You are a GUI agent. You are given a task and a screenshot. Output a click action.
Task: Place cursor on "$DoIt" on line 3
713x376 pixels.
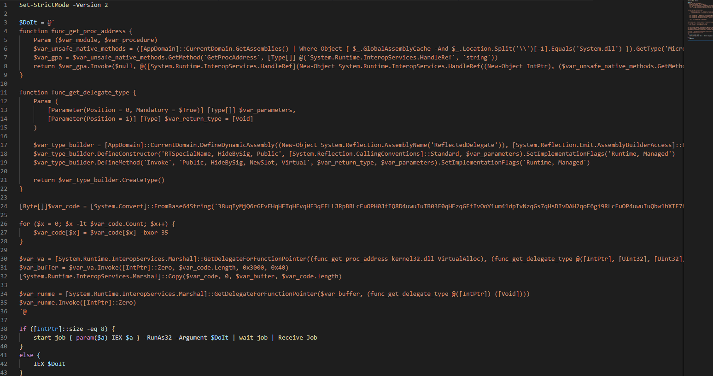(x=28, y=23)
